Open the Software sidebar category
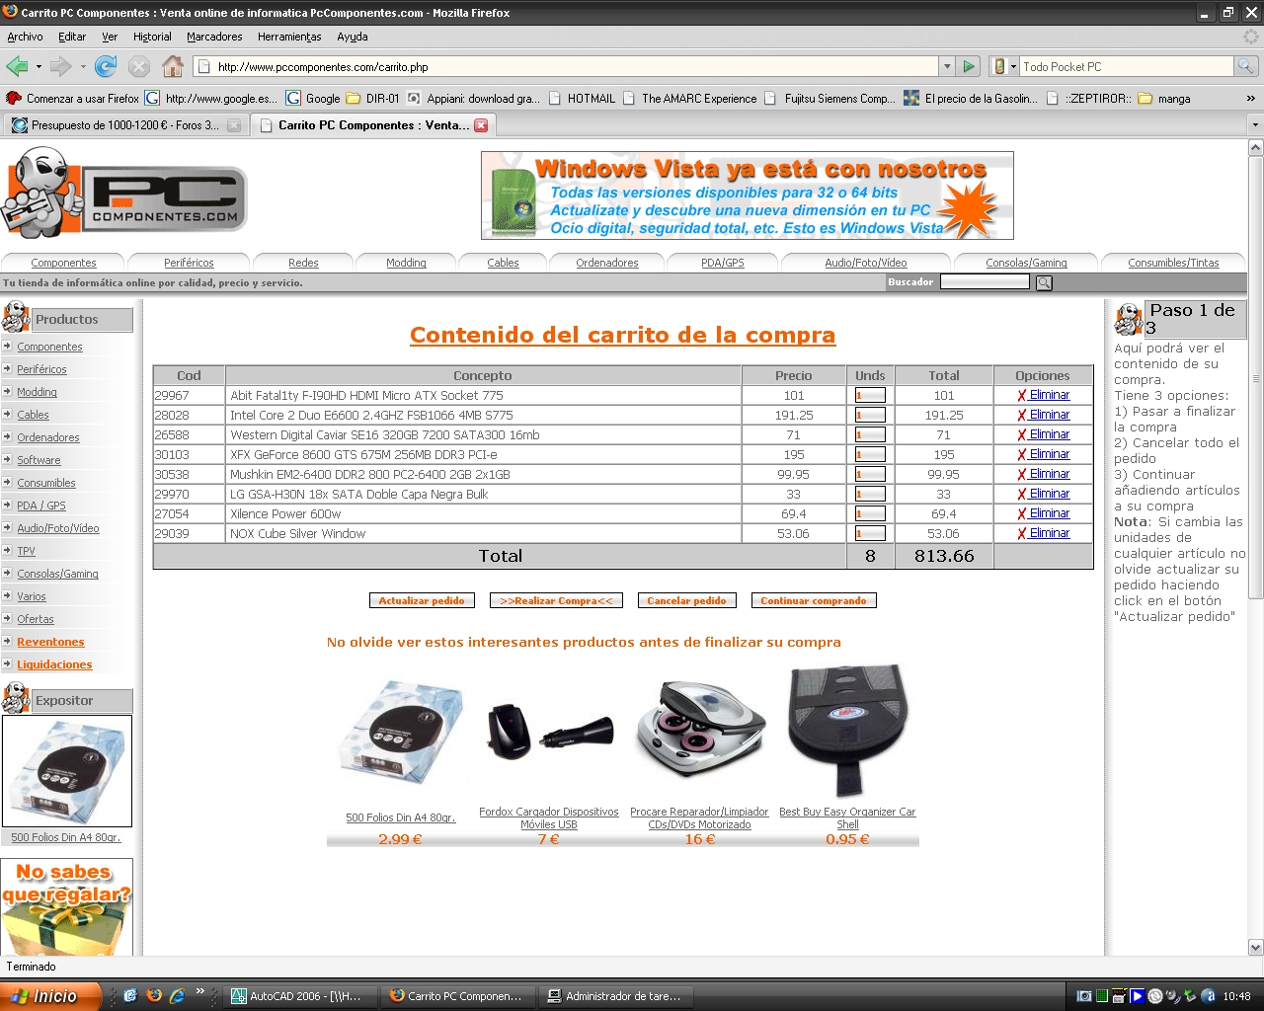The width and height of the screenshot is (1264, 1011). (39, 460)
